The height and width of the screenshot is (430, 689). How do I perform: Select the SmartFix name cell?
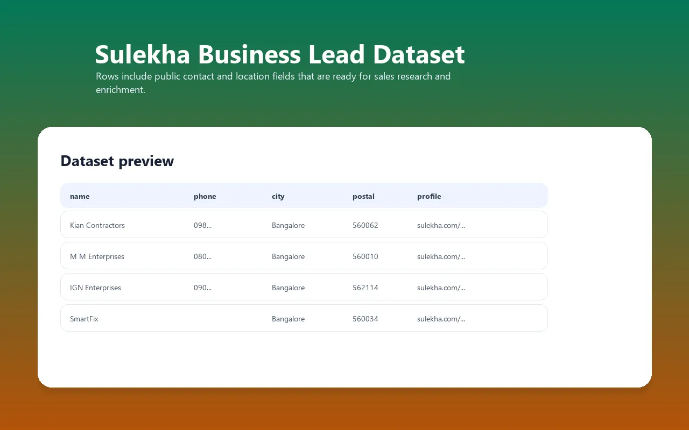(84, 319)
